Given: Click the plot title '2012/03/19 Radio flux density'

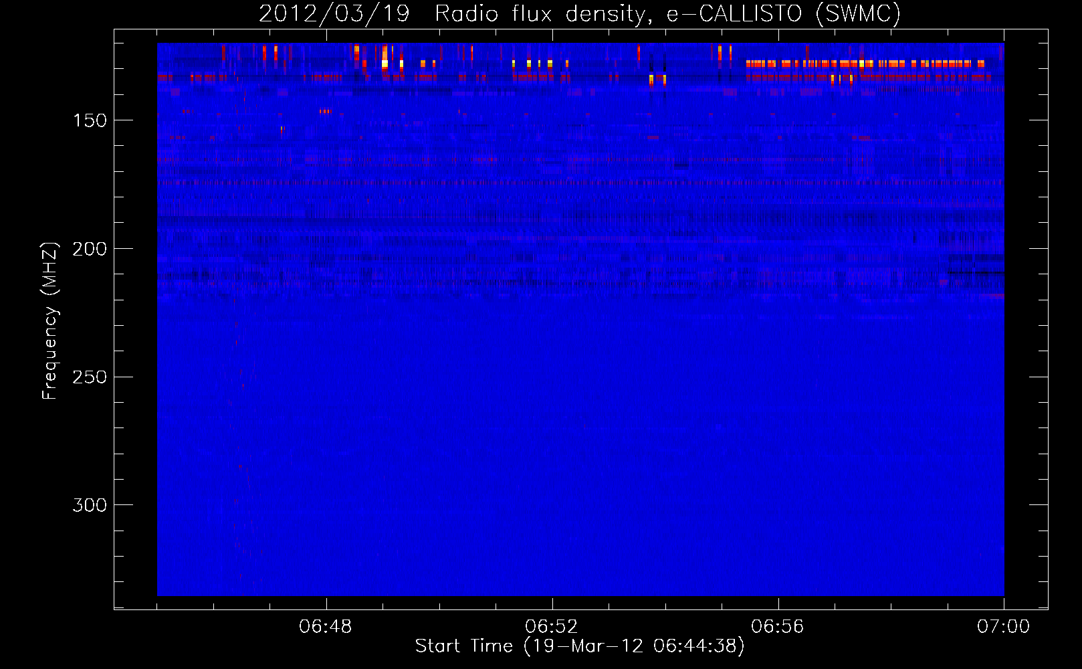Looking at the screenshot, I should tap(580, 14).
